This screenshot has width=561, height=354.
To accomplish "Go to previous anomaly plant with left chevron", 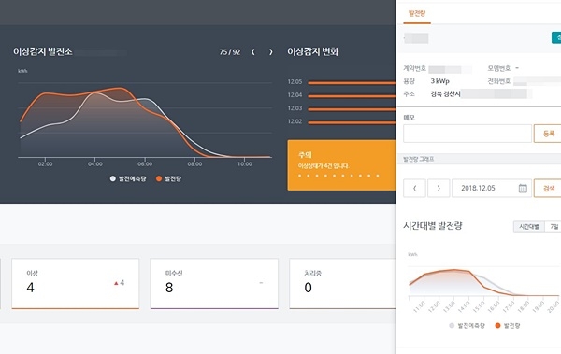I will [x=253, y=52].
